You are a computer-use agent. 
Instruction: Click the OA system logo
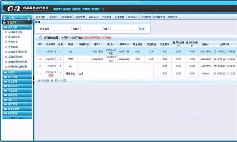(x=15, y=9)
